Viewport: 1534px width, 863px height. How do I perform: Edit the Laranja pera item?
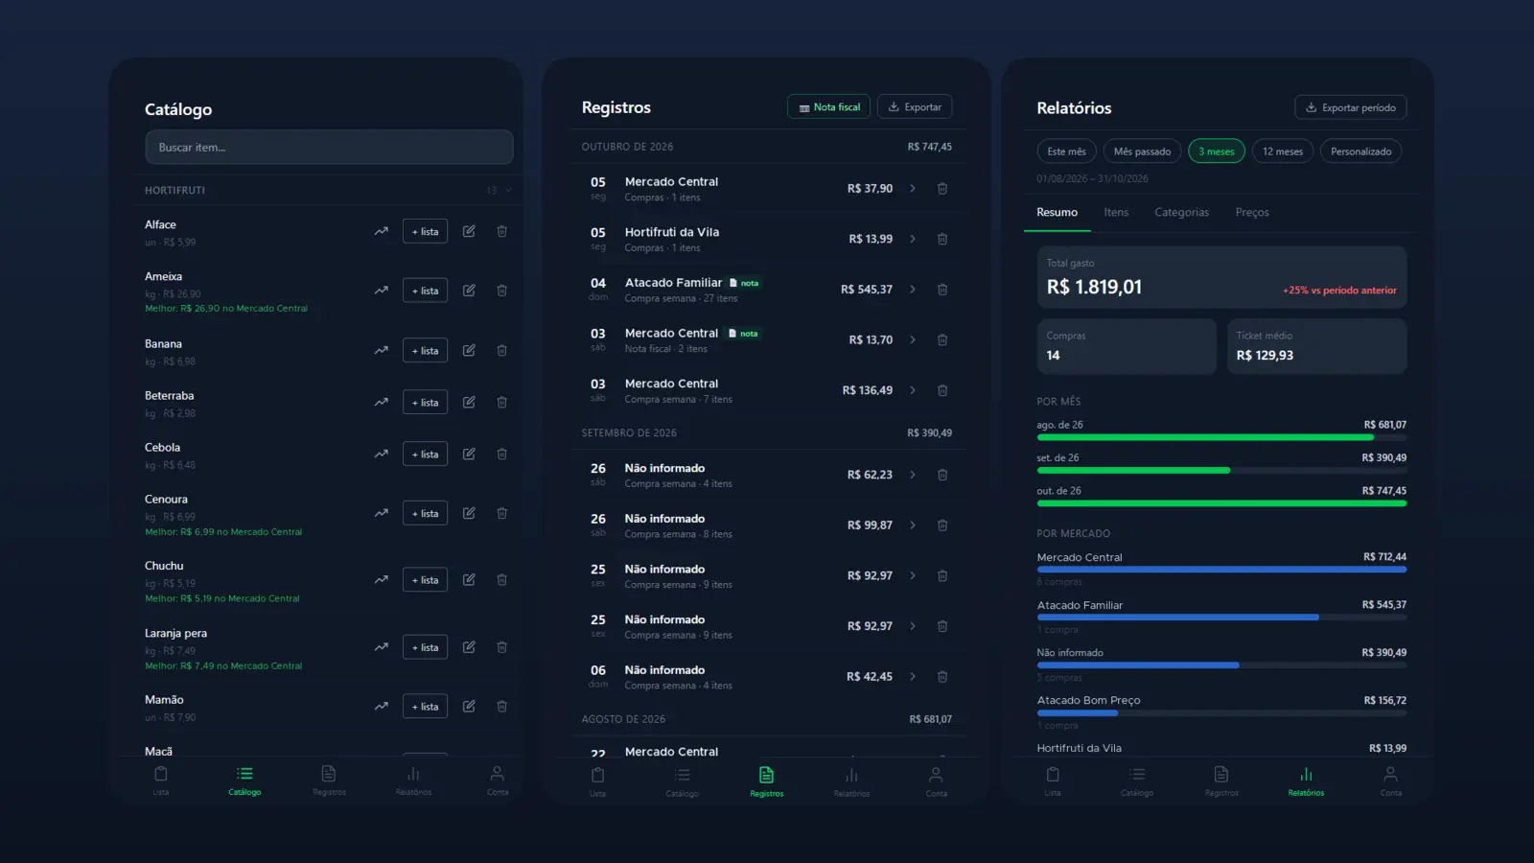pos(469,647)
